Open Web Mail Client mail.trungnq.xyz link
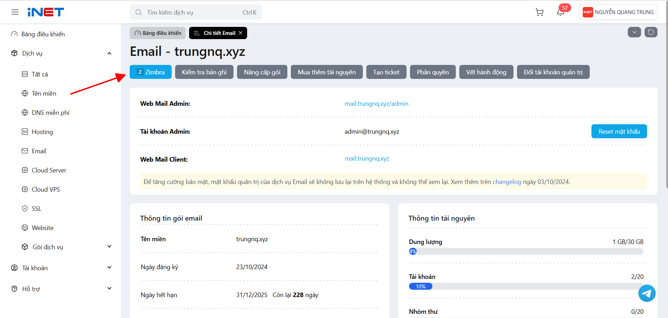The height and width of the screenshot is (318, 668). tap(367, 158)
